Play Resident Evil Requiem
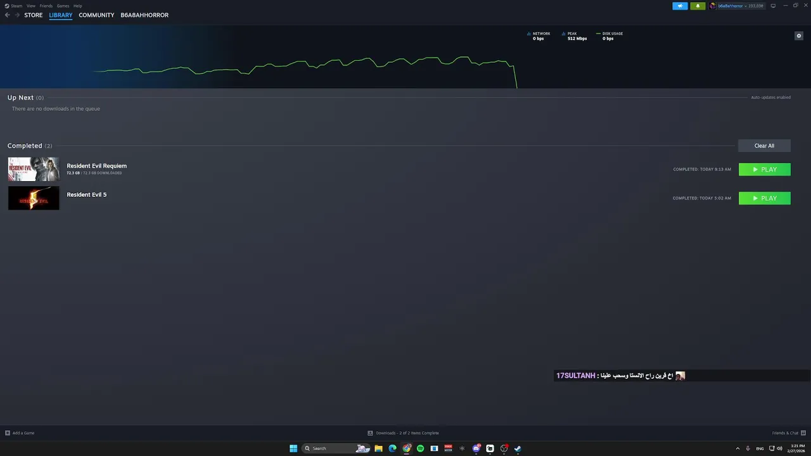811x456 pixels. pos(765,169)
